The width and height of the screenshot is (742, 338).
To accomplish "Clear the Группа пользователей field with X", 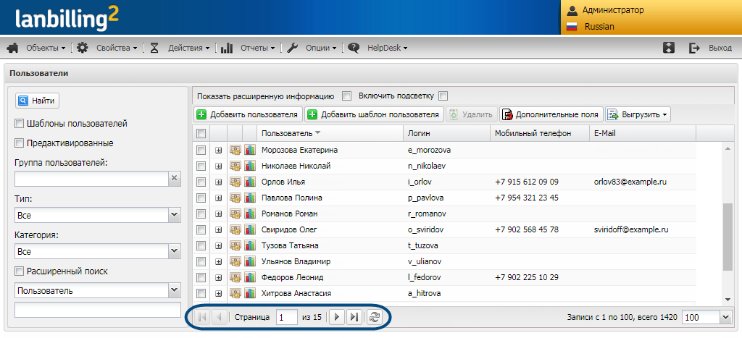I will 174,177.
